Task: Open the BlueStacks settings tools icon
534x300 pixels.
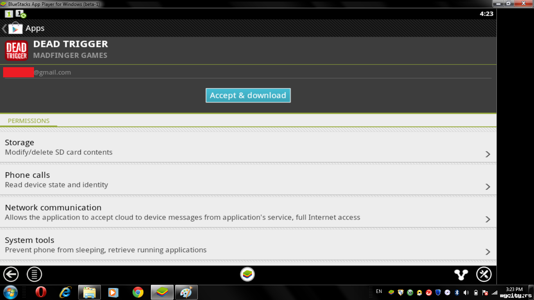Action: click(484, 274)
